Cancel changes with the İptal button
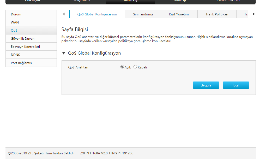Screen dimensions: 260x163 [x=236, y=85]
